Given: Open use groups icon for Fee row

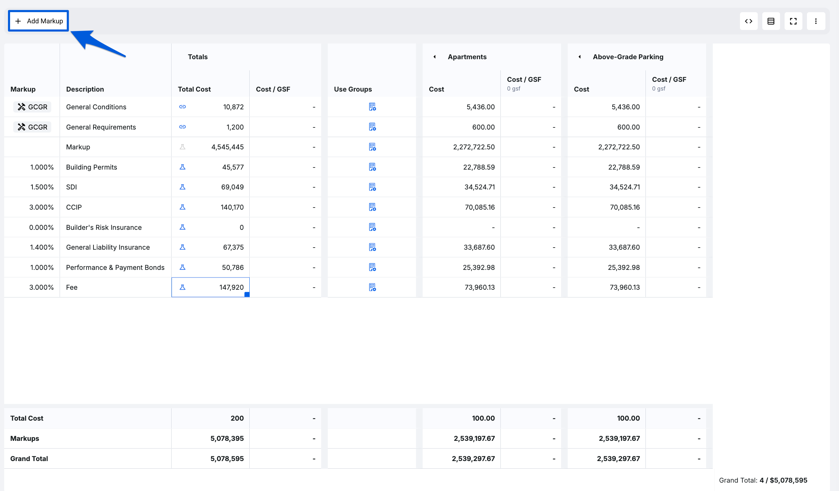Looking at the screenshot, I should coord(372,287).
